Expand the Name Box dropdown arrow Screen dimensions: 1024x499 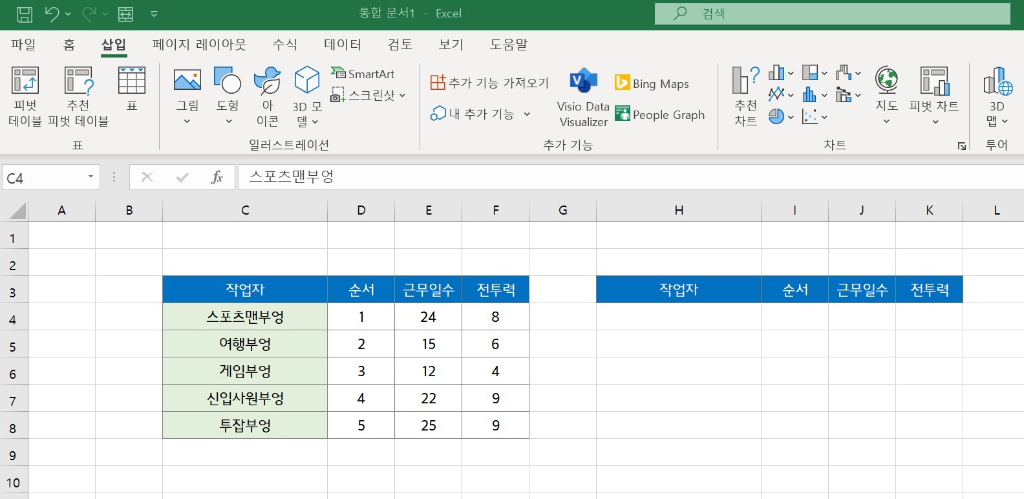pos(91,177)
